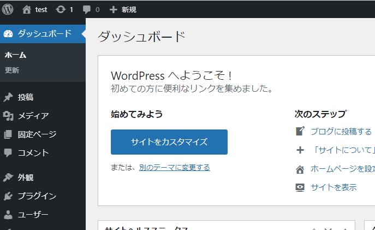This screenshot has height=230, width=375.
Task: Open the メディア menu
Action: pyautogui.click(x=33, y=116)
